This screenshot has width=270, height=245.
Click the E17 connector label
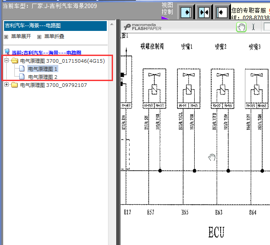[x=127, y=212]
